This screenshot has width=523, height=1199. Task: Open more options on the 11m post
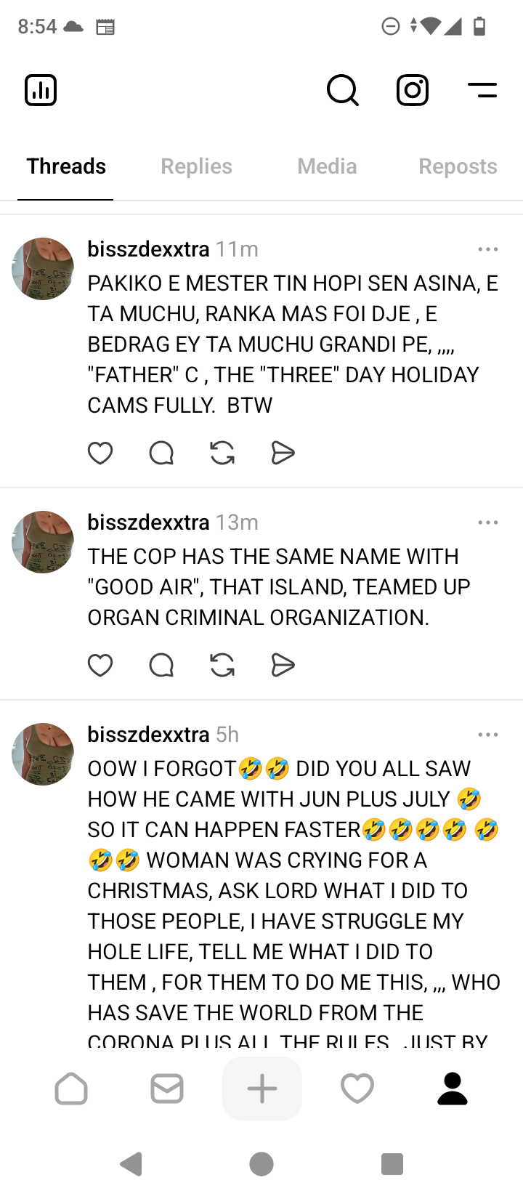click(x=488, y=249)
